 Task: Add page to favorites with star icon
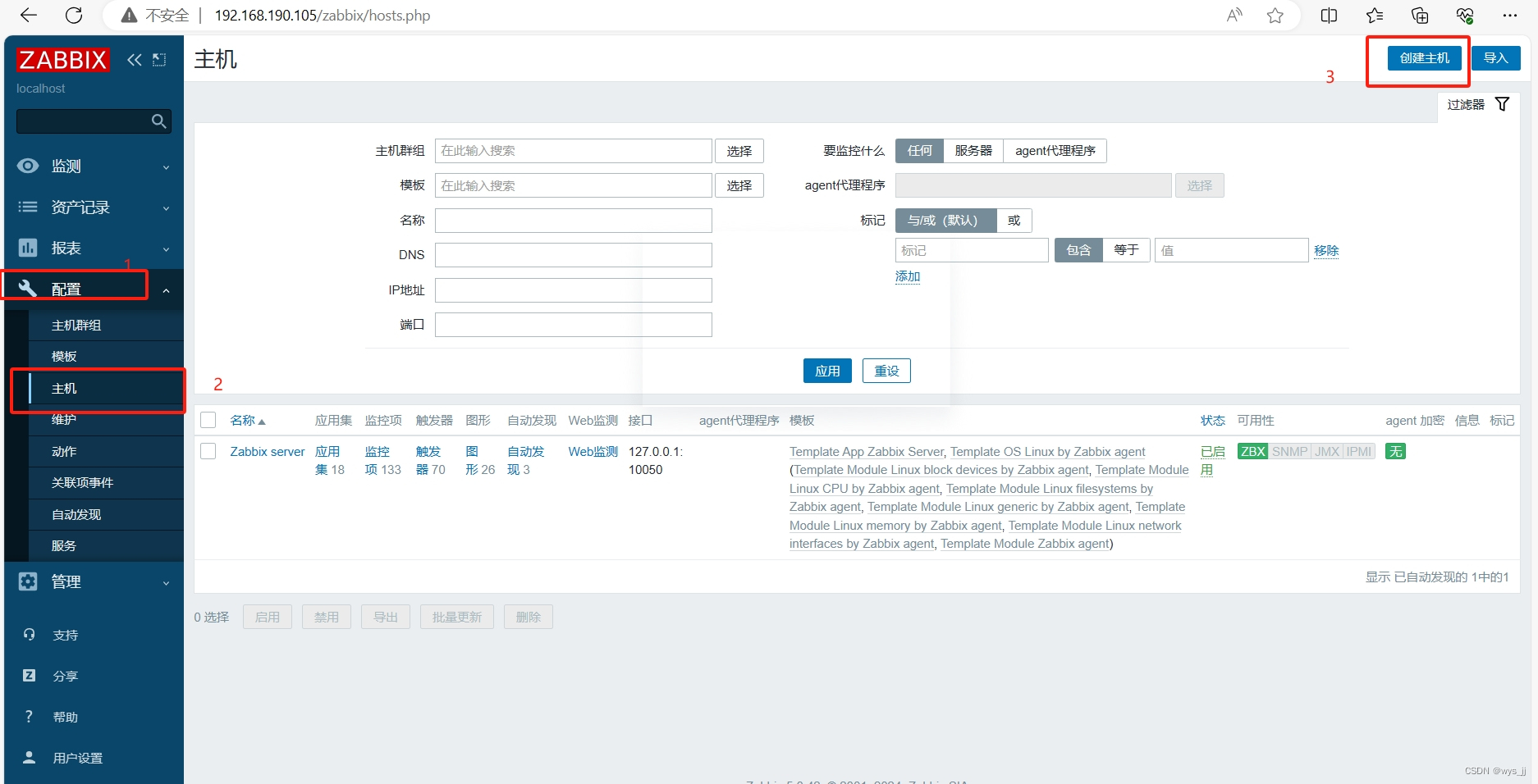1275,15
